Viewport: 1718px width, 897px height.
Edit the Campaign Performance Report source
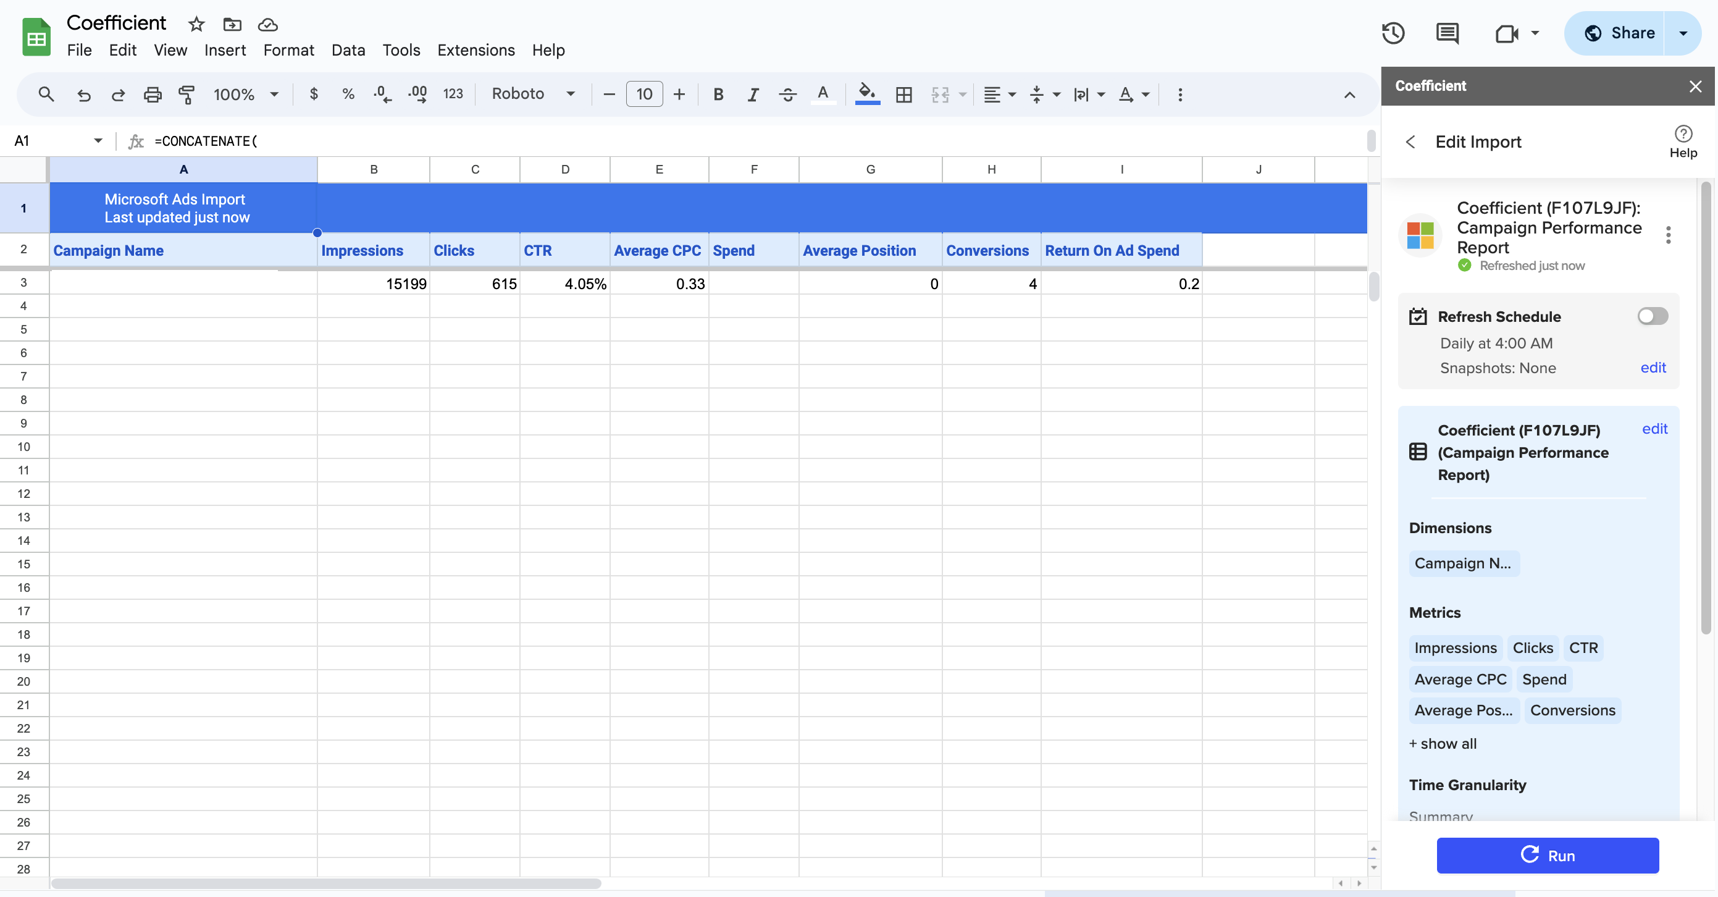click(x=1654, y=429)
